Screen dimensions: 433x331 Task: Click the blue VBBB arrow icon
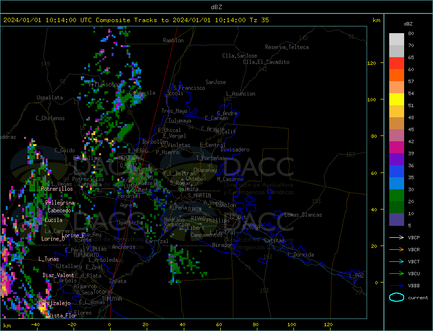(397, 286)
